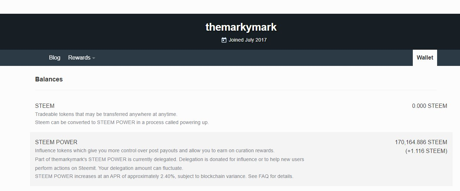Click the powering up description sentence
Image resolution: width=460 pixels, height=191 pixels.
(122, 123)
